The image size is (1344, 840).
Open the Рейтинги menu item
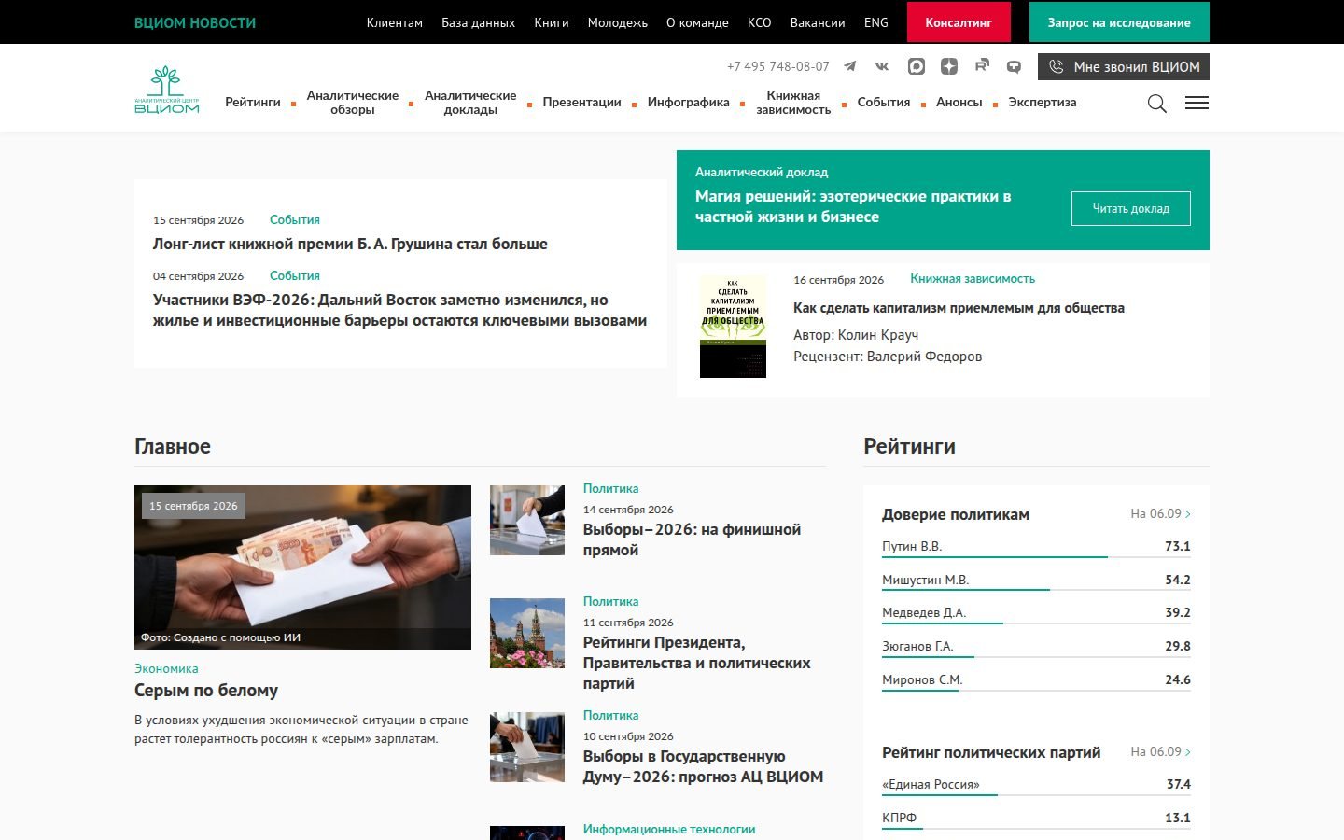click(253, 103)
